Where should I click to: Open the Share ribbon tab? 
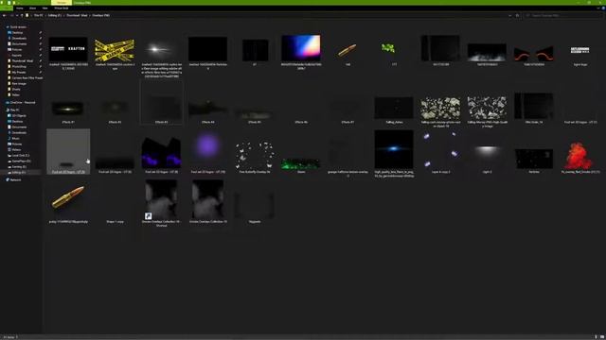pyautogui.click(x=32, y=8)
